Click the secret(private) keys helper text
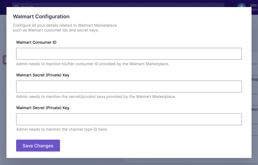The image size is (258, 165). 96,97
